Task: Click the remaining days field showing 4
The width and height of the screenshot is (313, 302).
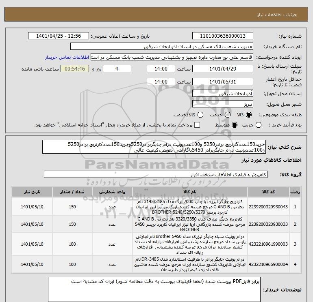Action: pyautogui.click(x=117, y=69)
